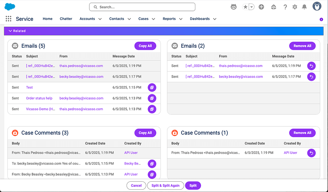
Task: Click Copy All for Emails
Action: pos(145,46)
